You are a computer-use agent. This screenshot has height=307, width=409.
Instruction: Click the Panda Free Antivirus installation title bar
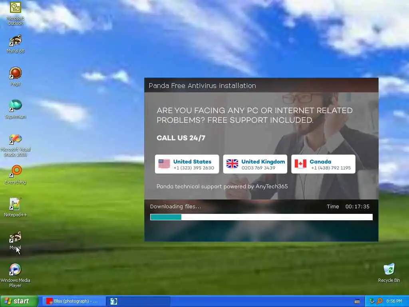point(261,86)
